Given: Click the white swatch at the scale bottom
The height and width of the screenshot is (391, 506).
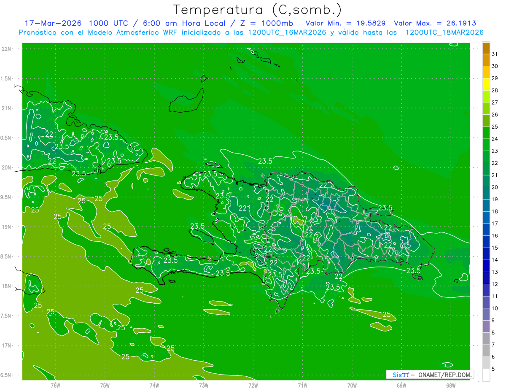Looking at the screenshot, I should (x=486, y=375).
